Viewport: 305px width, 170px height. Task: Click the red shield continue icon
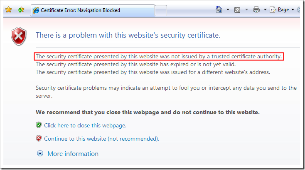pos(39,139)
